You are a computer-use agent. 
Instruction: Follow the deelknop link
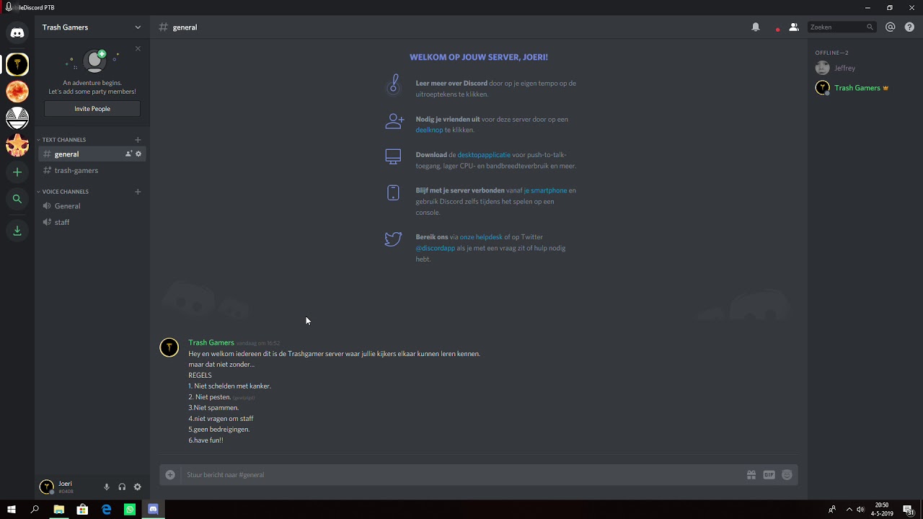pos(429,130)
